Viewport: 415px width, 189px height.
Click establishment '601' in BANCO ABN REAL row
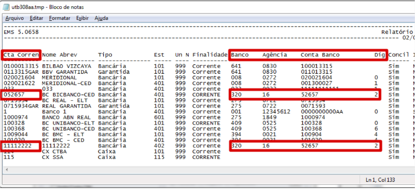159,117
